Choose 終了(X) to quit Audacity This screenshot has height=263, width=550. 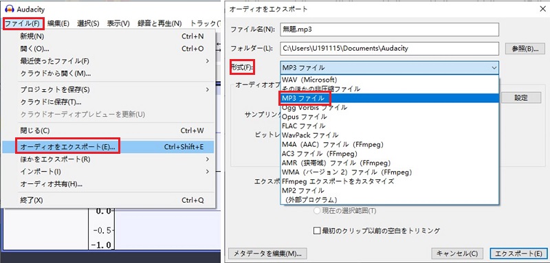point(108,201)
